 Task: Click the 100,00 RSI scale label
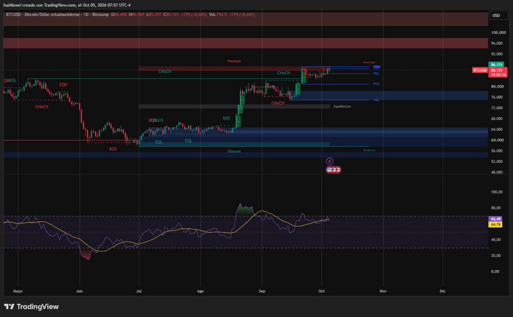click(496, 192)
